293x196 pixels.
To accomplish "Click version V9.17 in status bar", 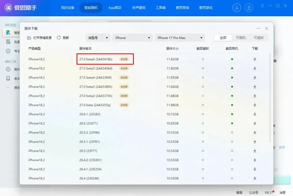I will coord(269,192).
